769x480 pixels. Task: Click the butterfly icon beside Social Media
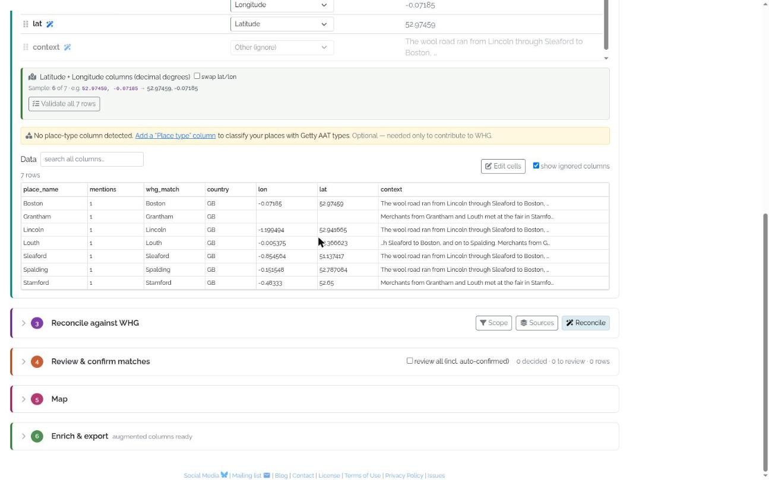(224, 475)
